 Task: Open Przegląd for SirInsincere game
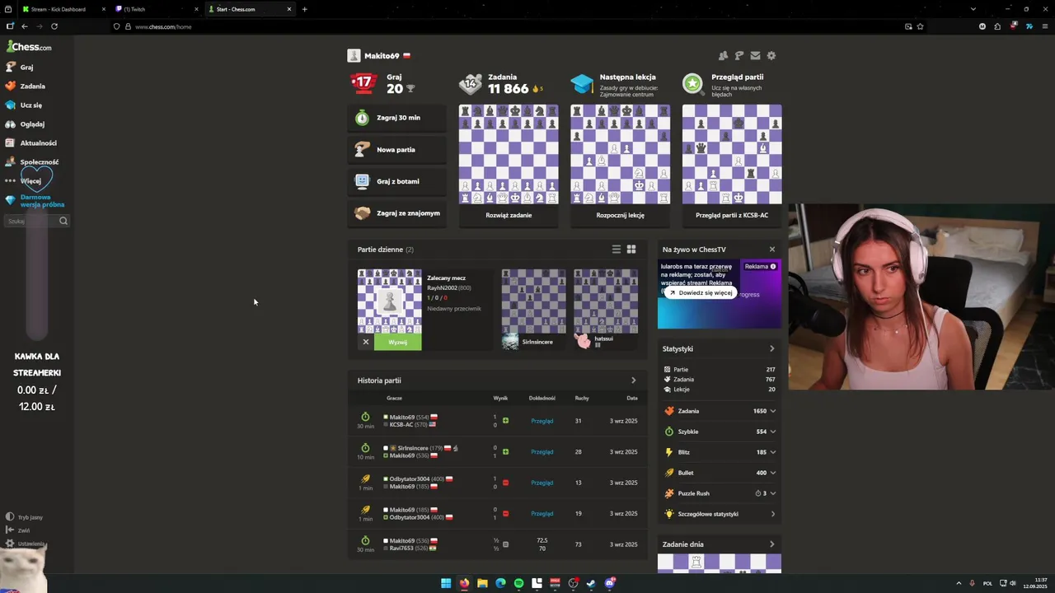[542, 452]
